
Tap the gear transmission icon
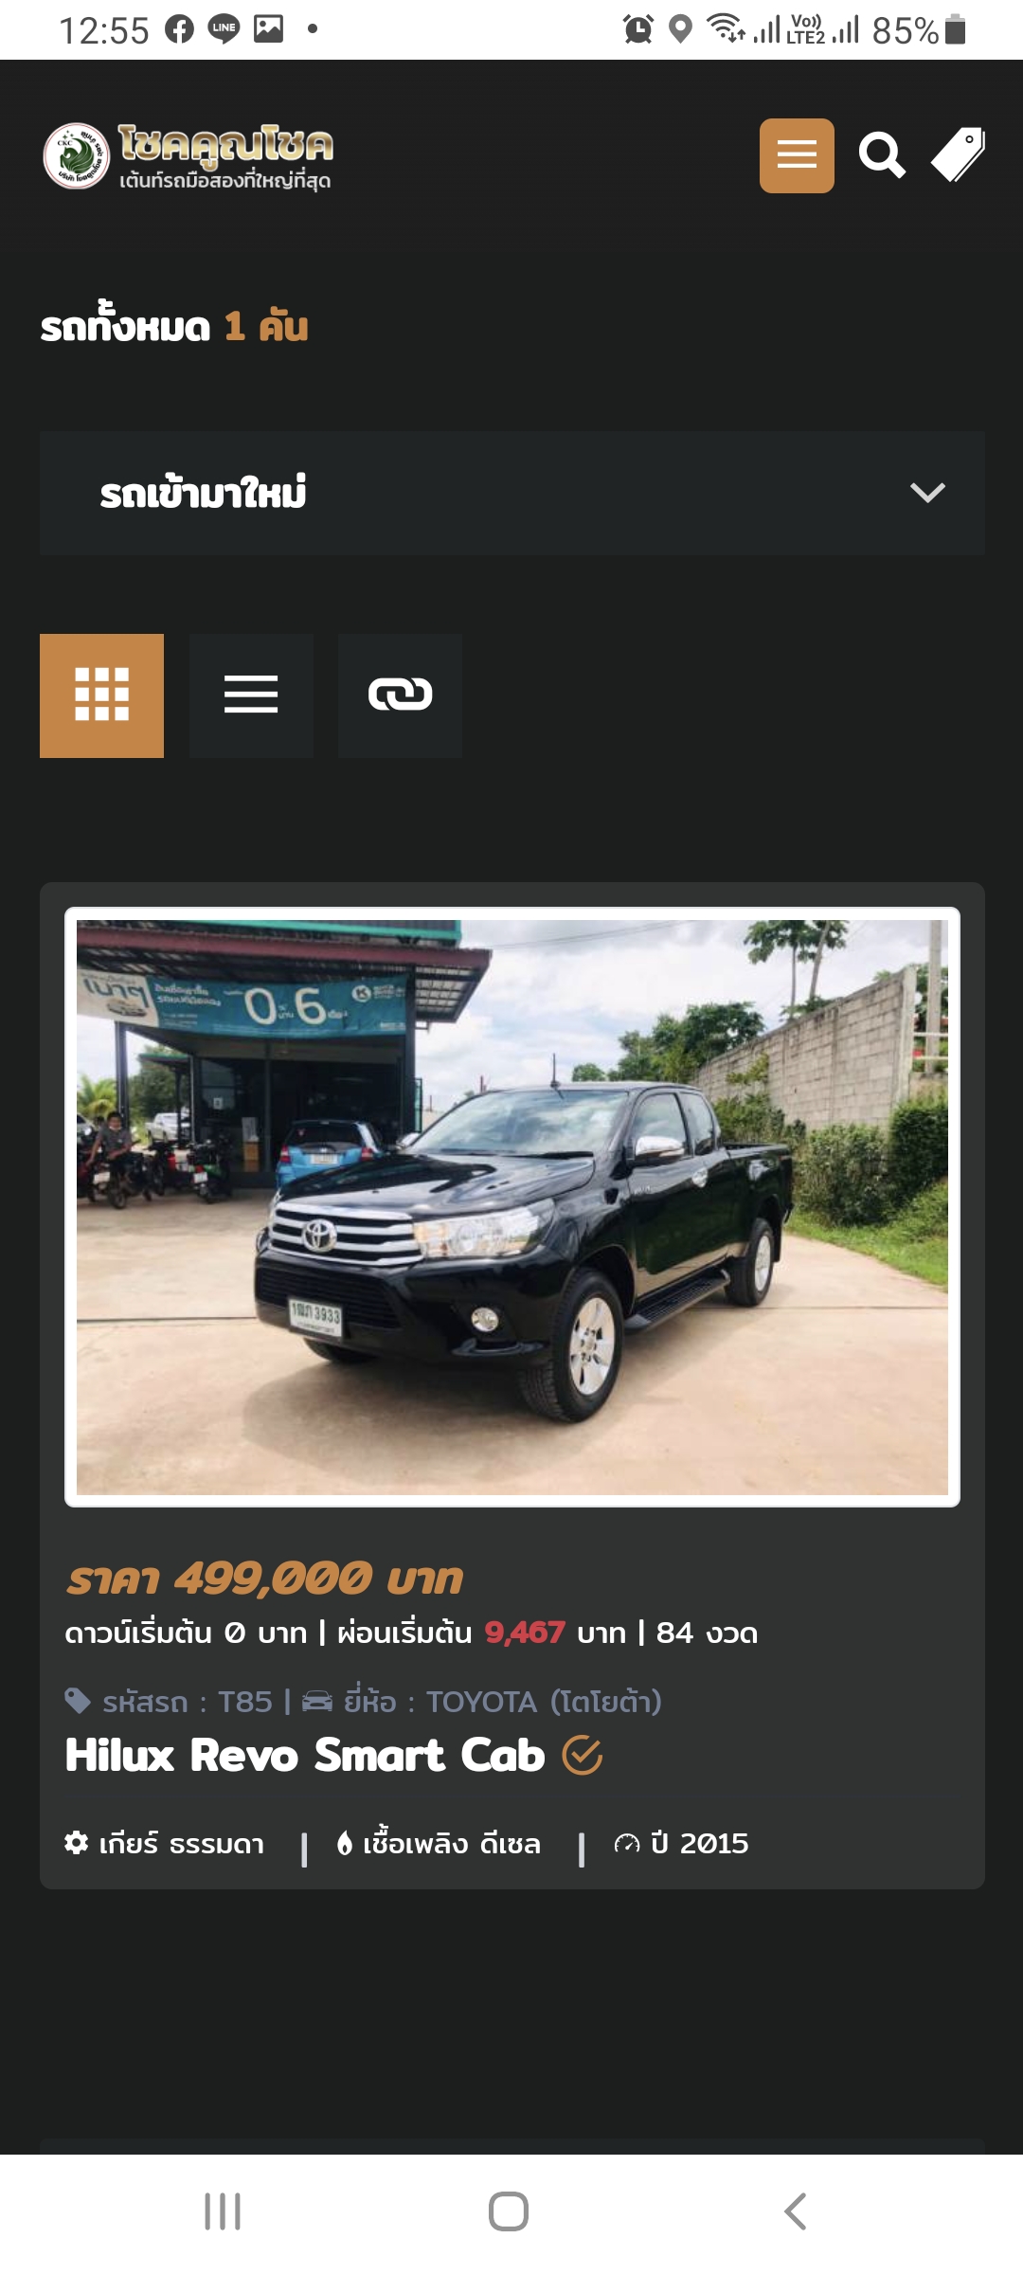click(x=76, y=1842)
